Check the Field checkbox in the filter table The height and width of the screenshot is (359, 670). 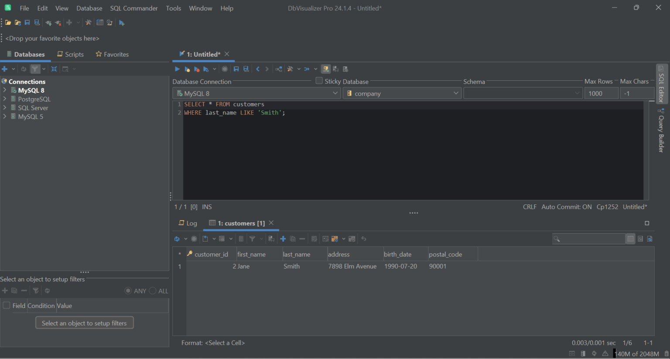coord(6,305)
